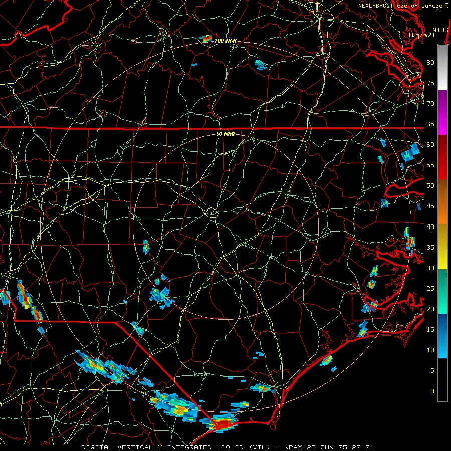Click the KRAX station identifier in the caption
451x451 pixels.
(x=294, y=447)
